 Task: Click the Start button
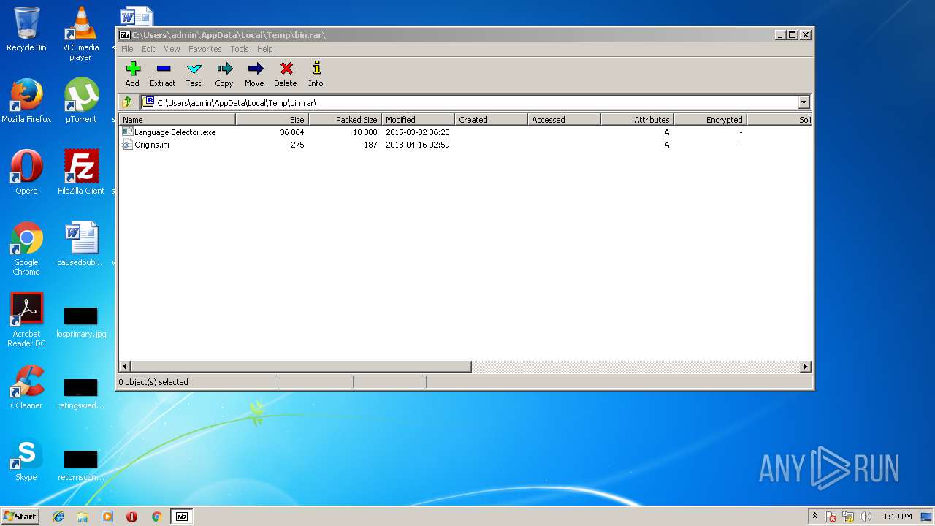[x=20, y=516]
